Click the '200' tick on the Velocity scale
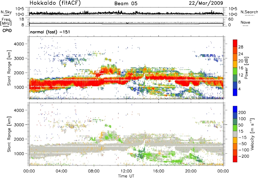 coord(242,112)
